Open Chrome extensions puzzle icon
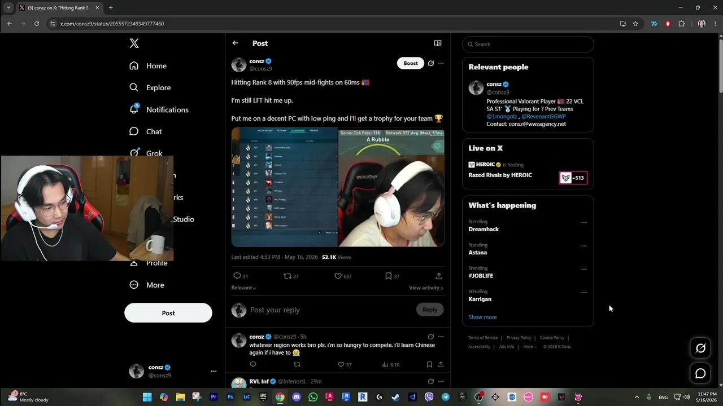Viewport: 723px width, 406px height. (681, 24)
